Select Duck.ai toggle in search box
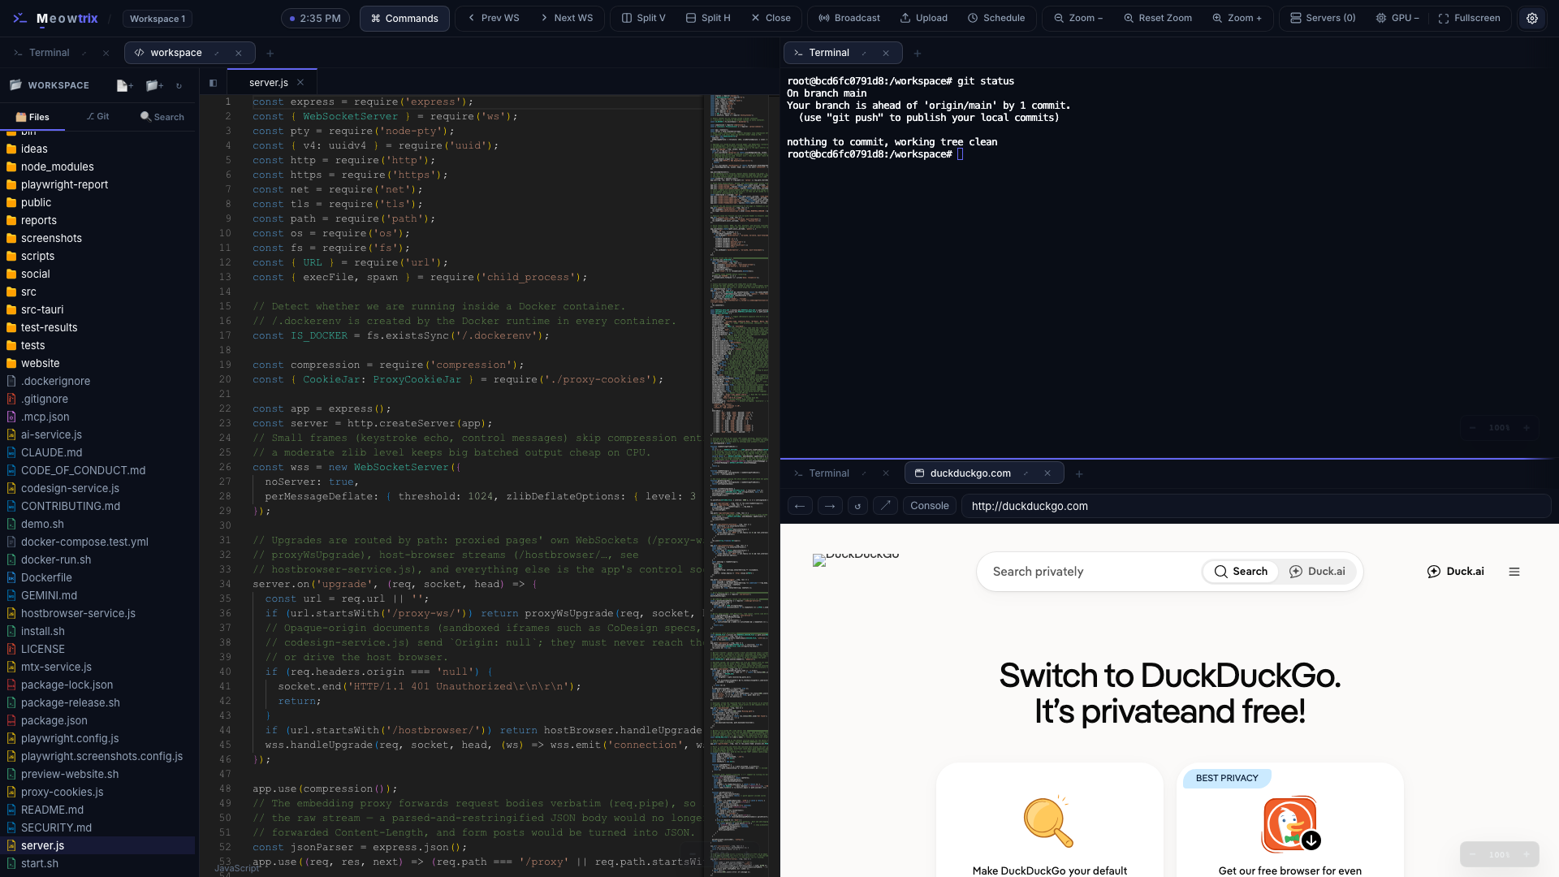Image resolution: width=1559 pixels, height=877 pixels. (x=1317, y=572)
